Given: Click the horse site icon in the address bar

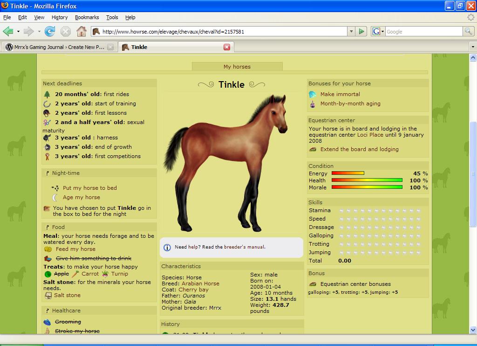Looking at the screenshot, I should pyautogui.click(x=96, y=31).
